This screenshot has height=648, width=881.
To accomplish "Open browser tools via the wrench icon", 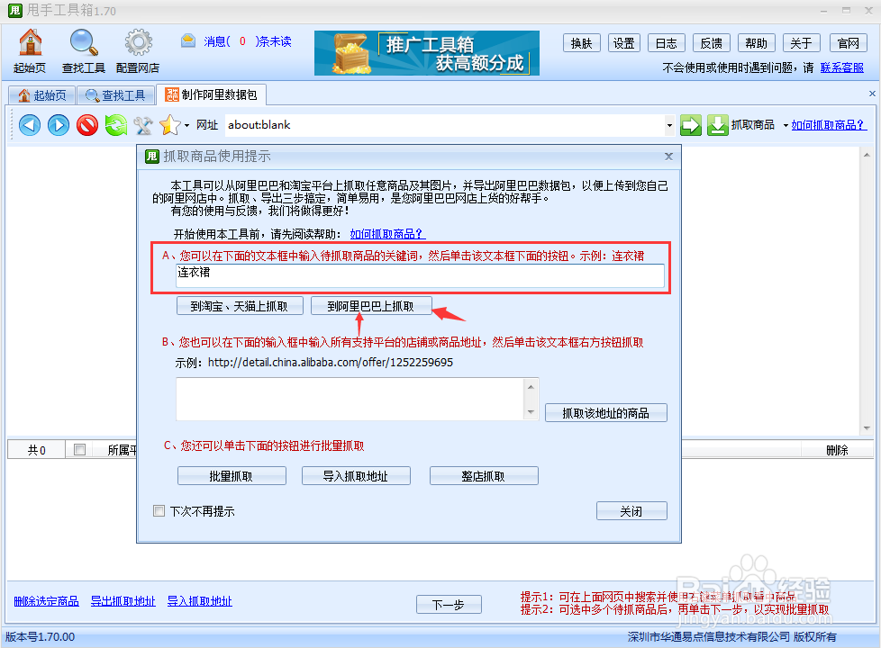I will (x=142, y=124).
